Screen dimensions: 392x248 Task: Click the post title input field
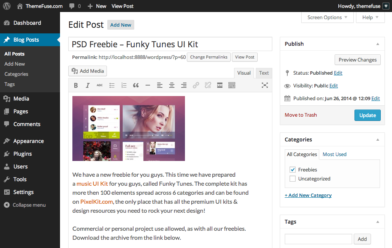[170, 44]
